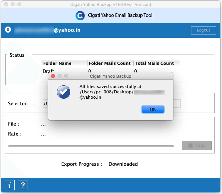This screenshot has height=194, width=222.
Task: Click OK in the success dialog
Action: click(x=153, y=109)
